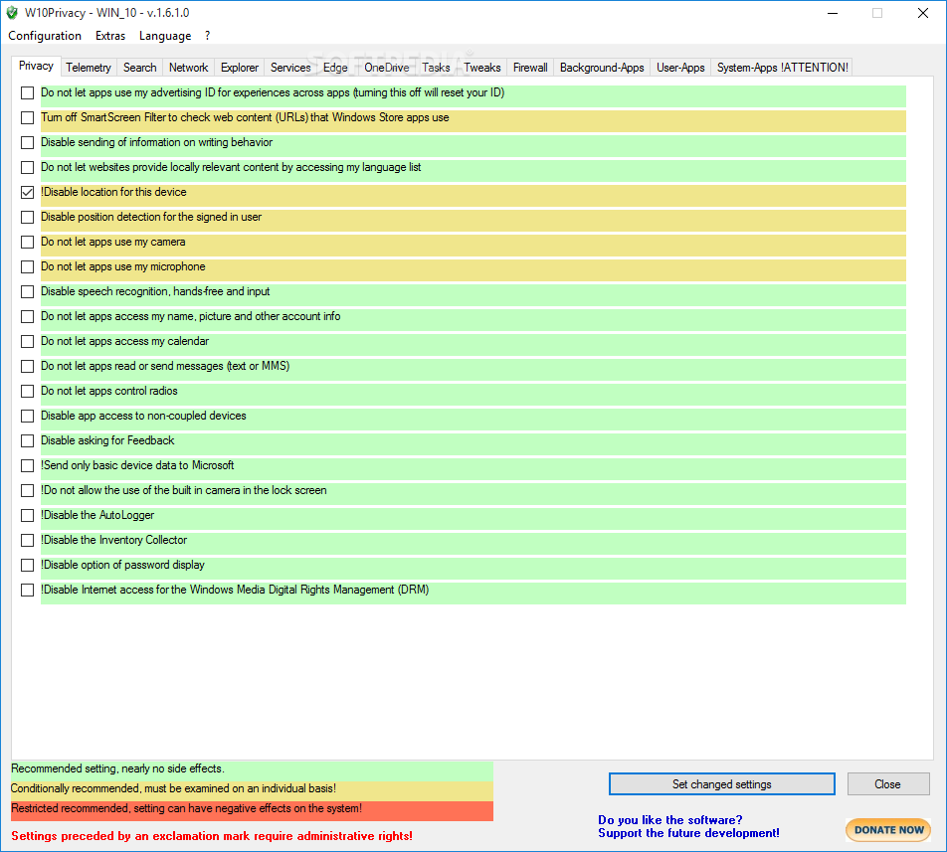Image resolution: width=947 pixels, height=852 pixels.
Task: Tick Disable position detection for signed in user
Action: [27, 217]
